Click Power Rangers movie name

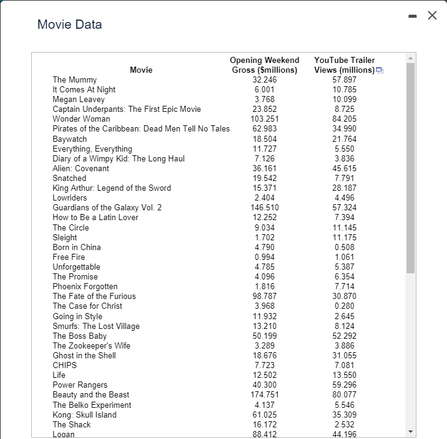click(x=80, y=385)
